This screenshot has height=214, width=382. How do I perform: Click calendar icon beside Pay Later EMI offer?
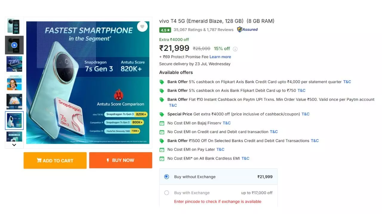click(162, 150)
